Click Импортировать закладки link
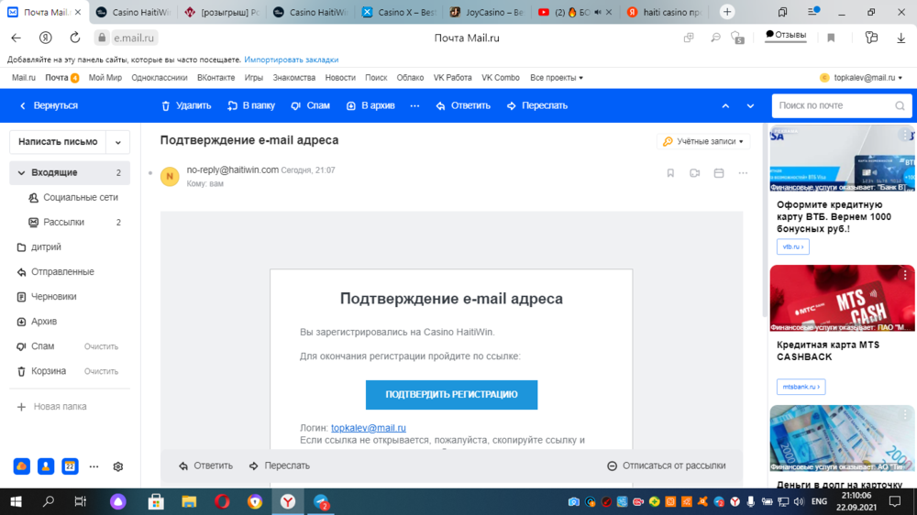The width and height of the screenshot is (917, 515). (292, 60)
